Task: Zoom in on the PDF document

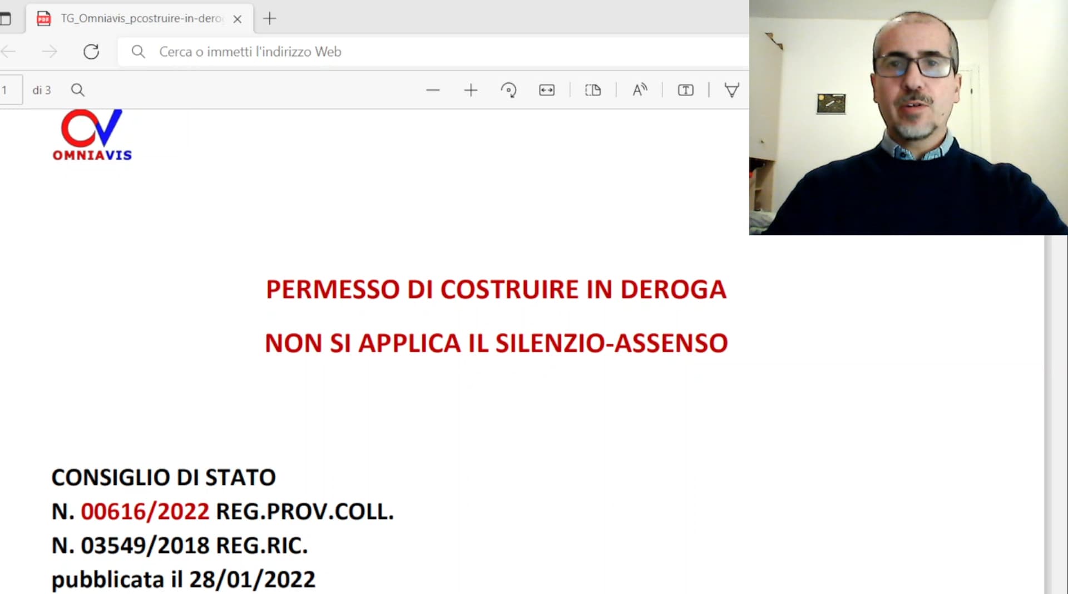Action: point(471,90)
